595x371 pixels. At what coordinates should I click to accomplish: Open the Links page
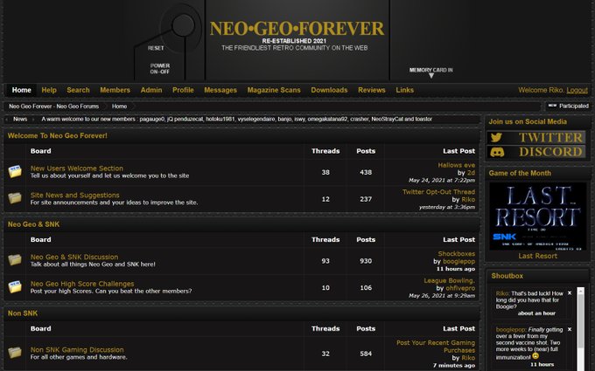point(405,90)
